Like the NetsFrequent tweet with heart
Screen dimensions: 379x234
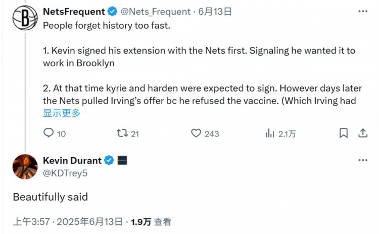pyautogui.click(x=196, y=133)
